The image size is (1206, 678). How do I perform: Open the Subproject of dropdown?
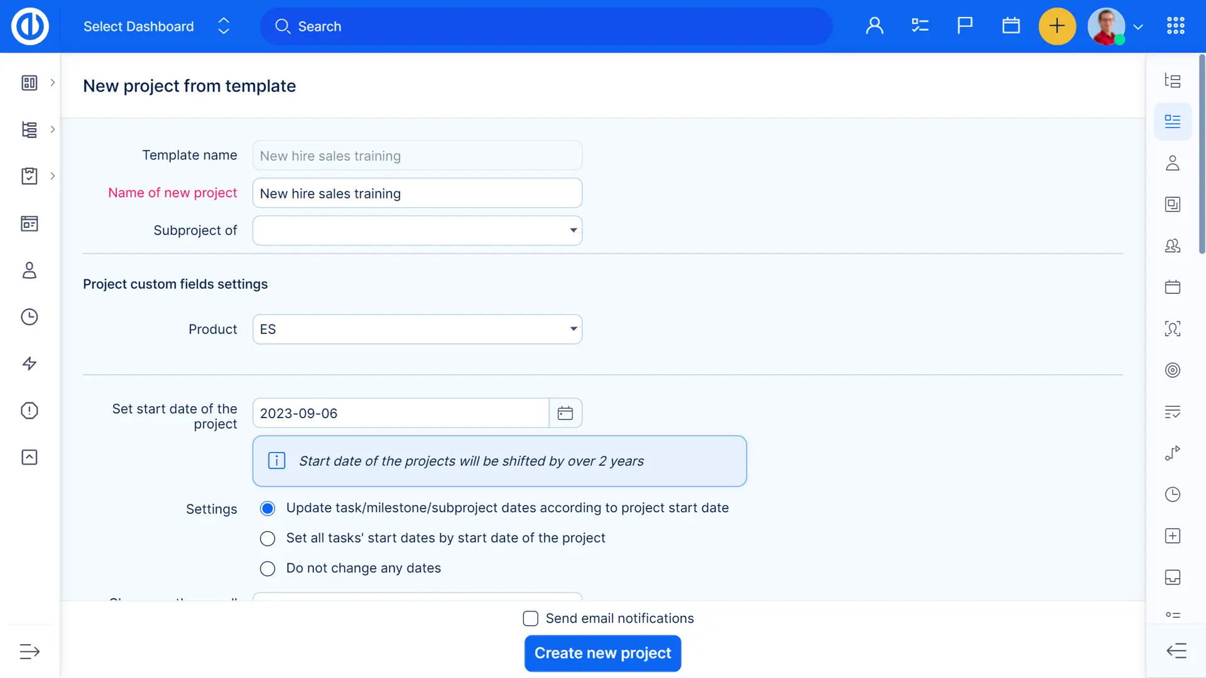click(x=417, y=230)
